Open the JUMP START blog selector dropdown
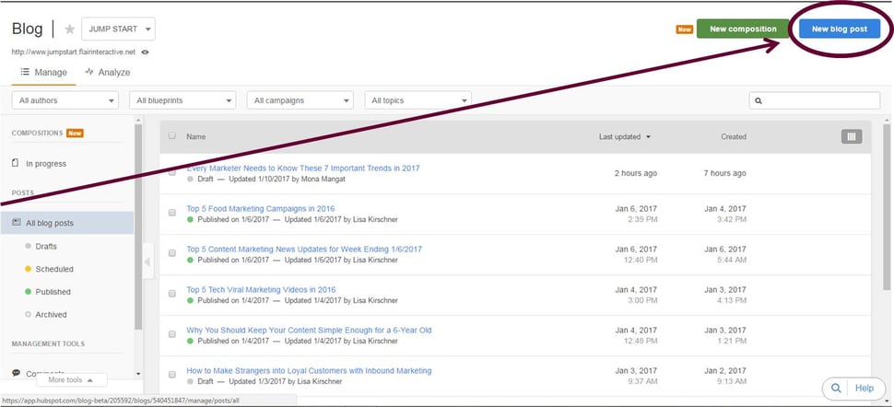Image resolution: width=894 pixels, height=407 pixels. click(x=118, y=29)
